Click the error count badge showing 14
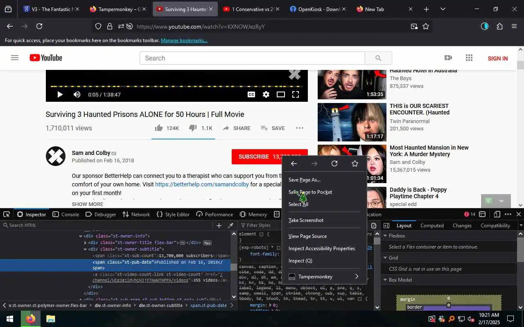Screen dimensions: 524x327 click(470, 214)
